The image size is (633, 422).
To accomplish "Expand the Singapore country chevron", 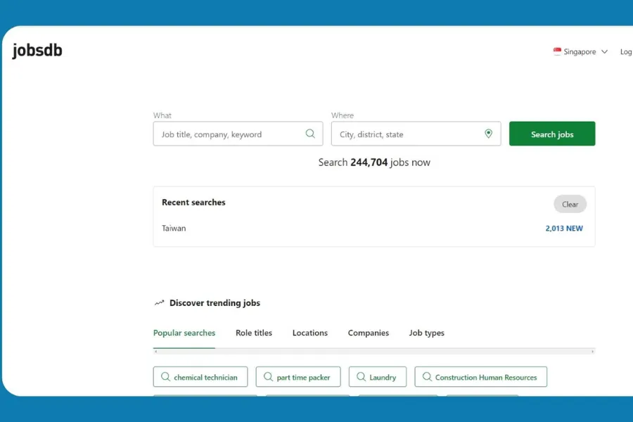I will [604, 51].
